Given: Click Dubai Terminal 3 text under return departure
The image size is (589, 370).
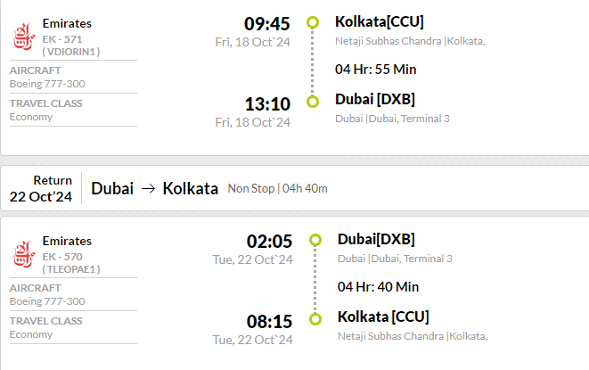Looking at the screenshot, I should (395, 259).
